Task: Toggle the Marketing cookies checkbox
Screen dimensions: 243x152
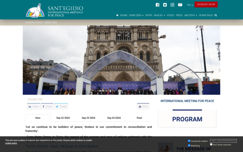Action: (189, 146)
